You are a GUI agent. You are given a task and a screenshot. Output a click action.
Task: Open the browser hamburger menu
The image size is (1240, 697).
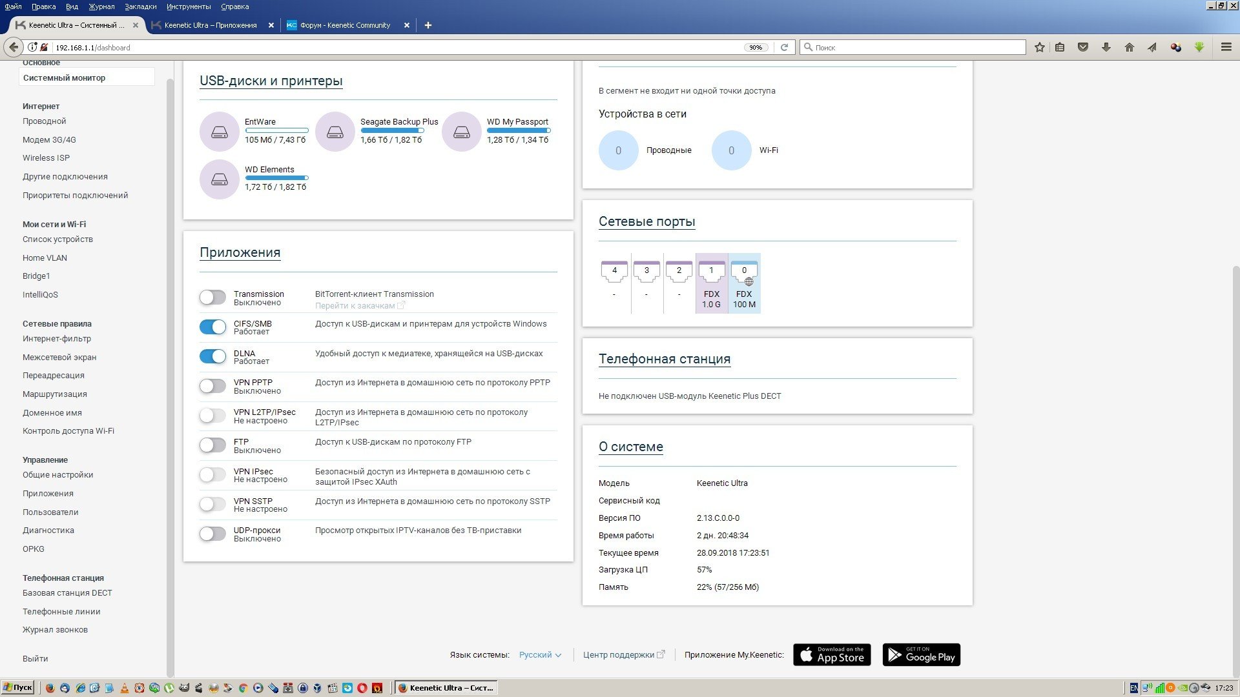point(1226,47)
